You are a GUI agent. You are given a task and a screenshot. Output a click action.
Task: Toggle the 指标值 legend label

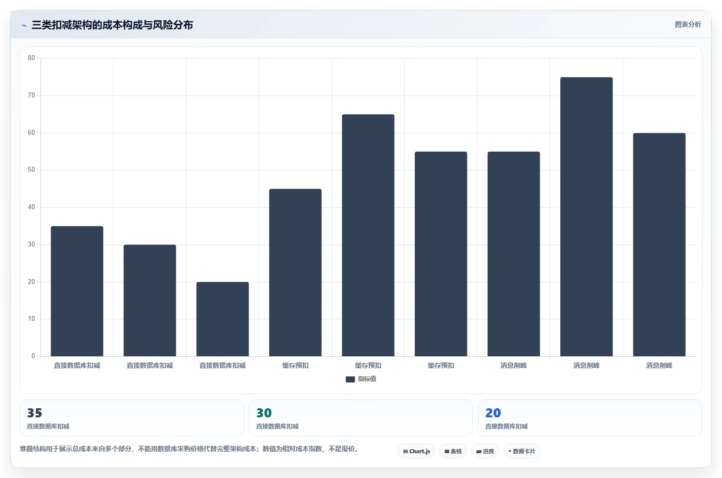click(367, 379)
